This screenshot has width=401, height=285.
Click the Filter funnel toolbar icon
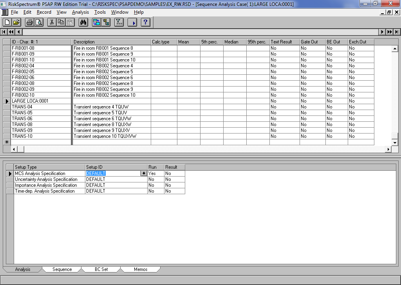119,22
